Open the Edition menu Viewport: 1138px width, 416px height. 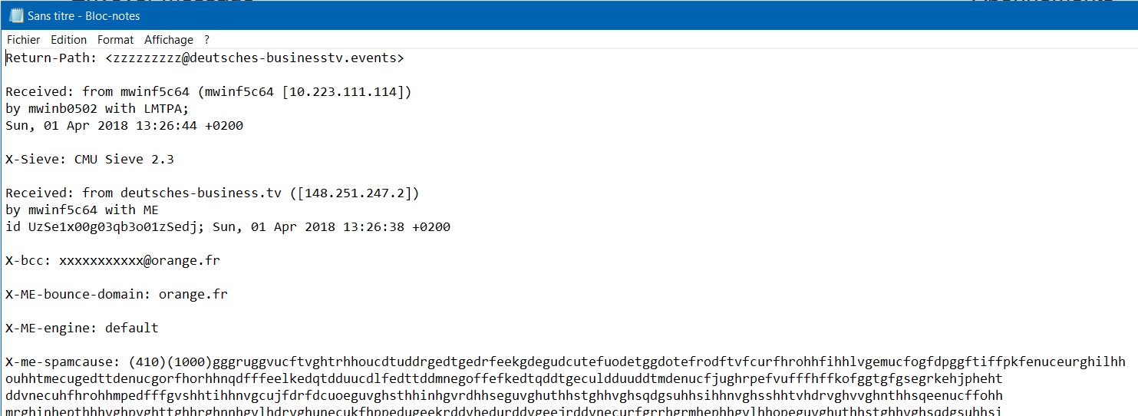coord(69,40)
